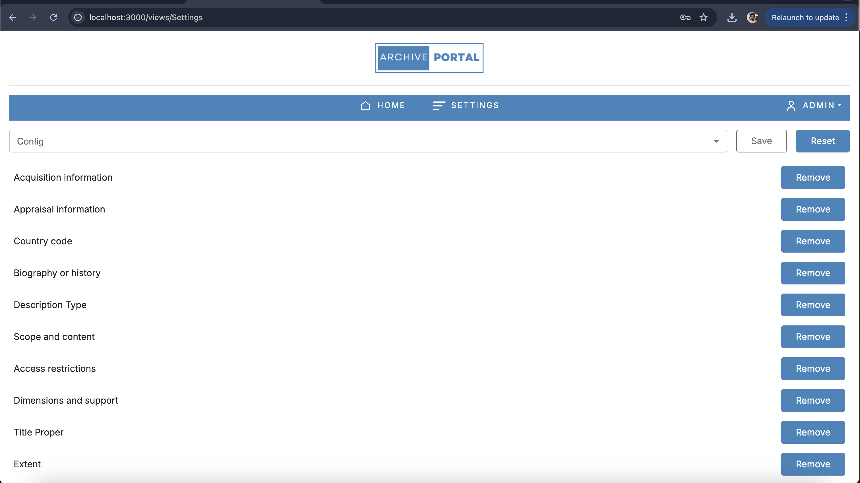Remove Biography or history field
The width and height of the screenshot is (860, 483).
(x=813, y=273)
